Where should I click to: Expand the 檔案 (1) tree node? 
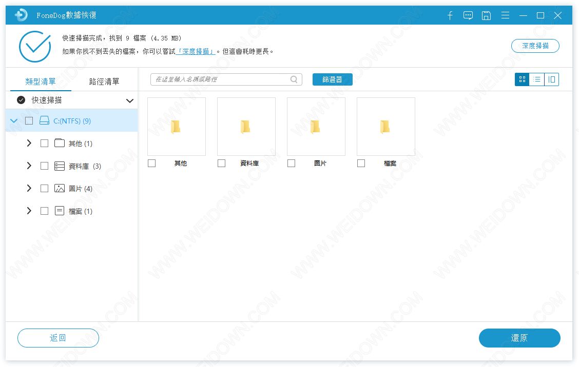pos(29,211)
